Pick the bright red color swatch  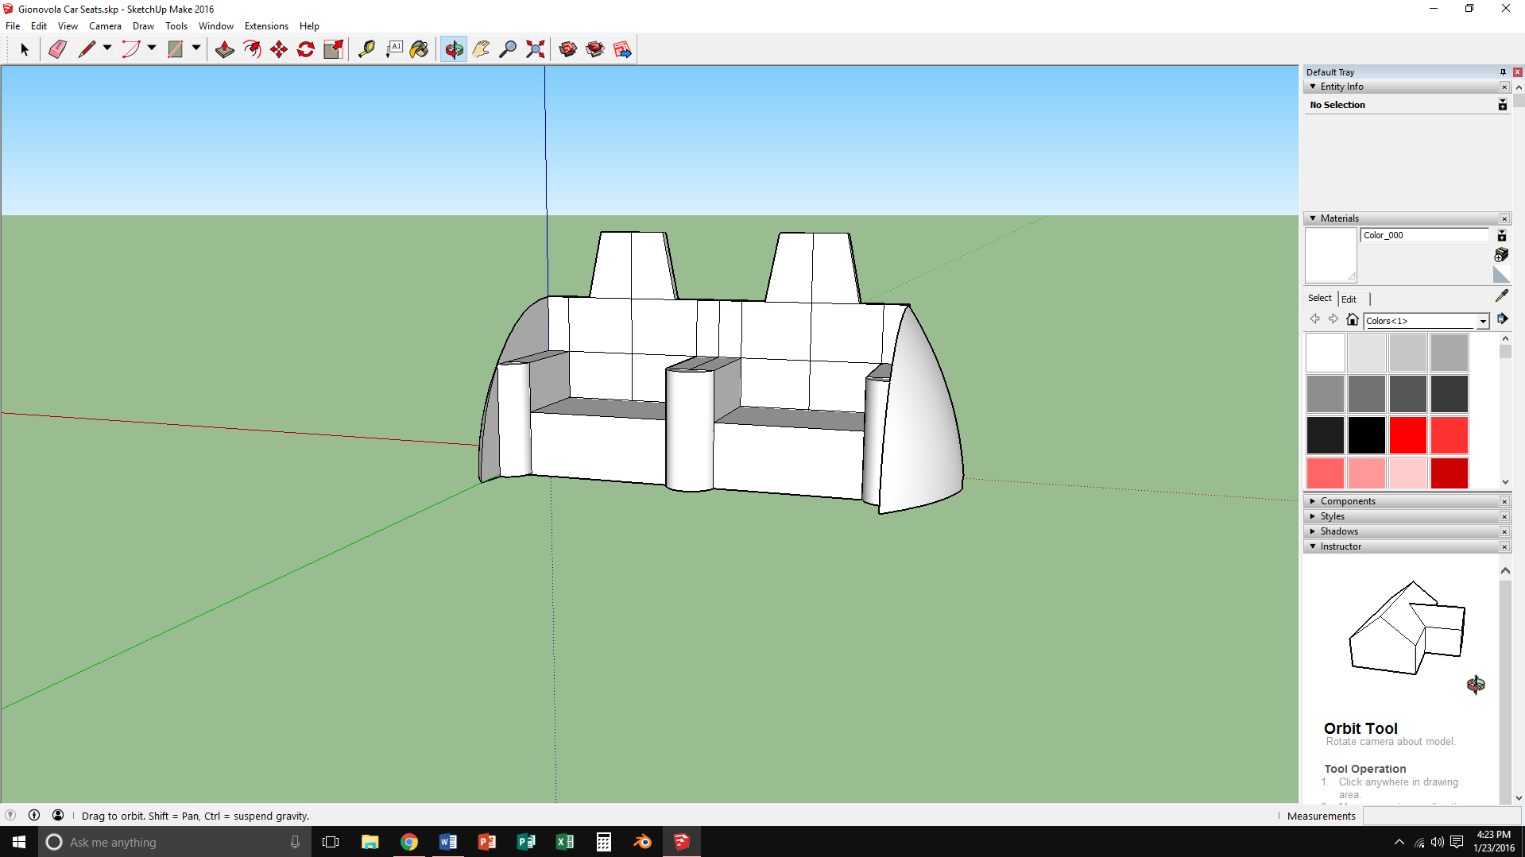(1407, 435)
